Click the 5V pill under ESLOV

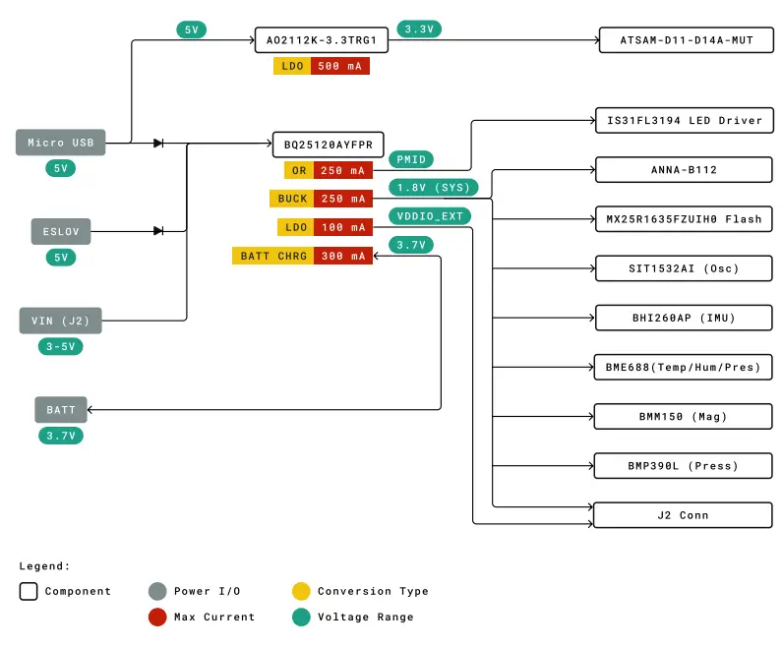coord(61,258)
